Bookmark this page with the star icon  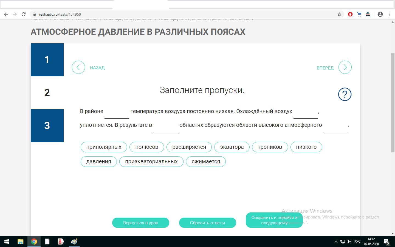click(339, 14)
